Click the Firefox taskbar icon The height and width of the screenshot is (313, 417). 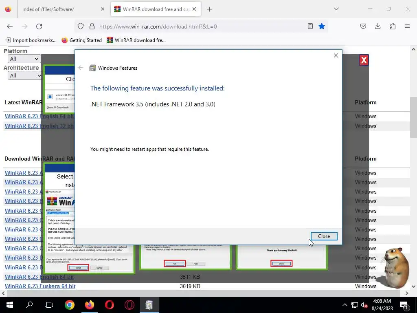[89, 305]
